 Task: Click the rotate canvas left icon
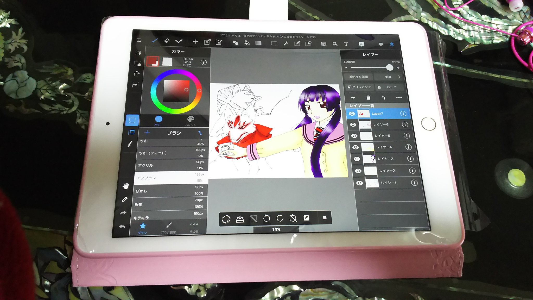tap(266, 218)
